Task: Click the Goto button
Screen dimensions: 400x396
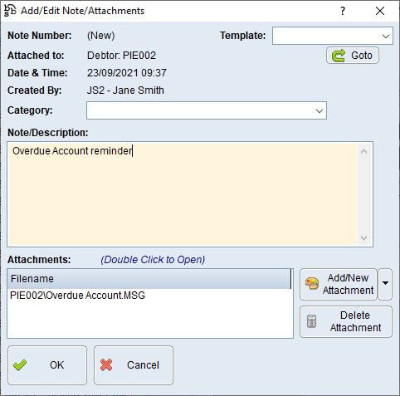Action: click(x=353, y=56)
